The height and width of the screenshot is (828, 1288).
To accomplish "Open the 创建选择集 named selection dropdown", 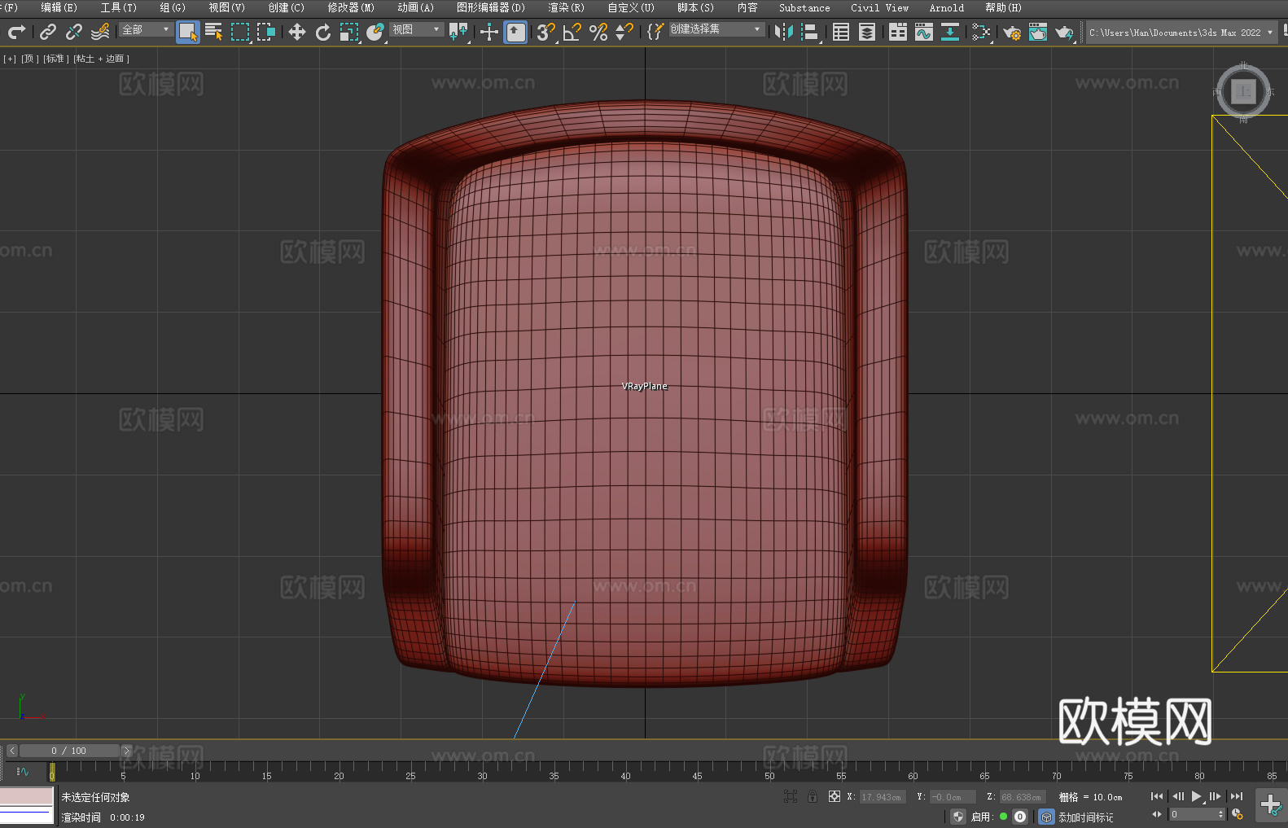I will pos(716,29).
